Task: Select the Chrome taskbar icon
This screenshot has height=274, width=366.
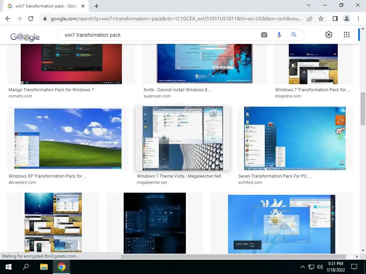Action: coord(61,267)
